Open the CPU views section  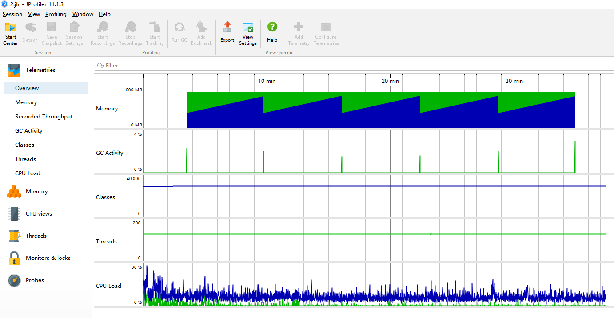coord(39,214)
